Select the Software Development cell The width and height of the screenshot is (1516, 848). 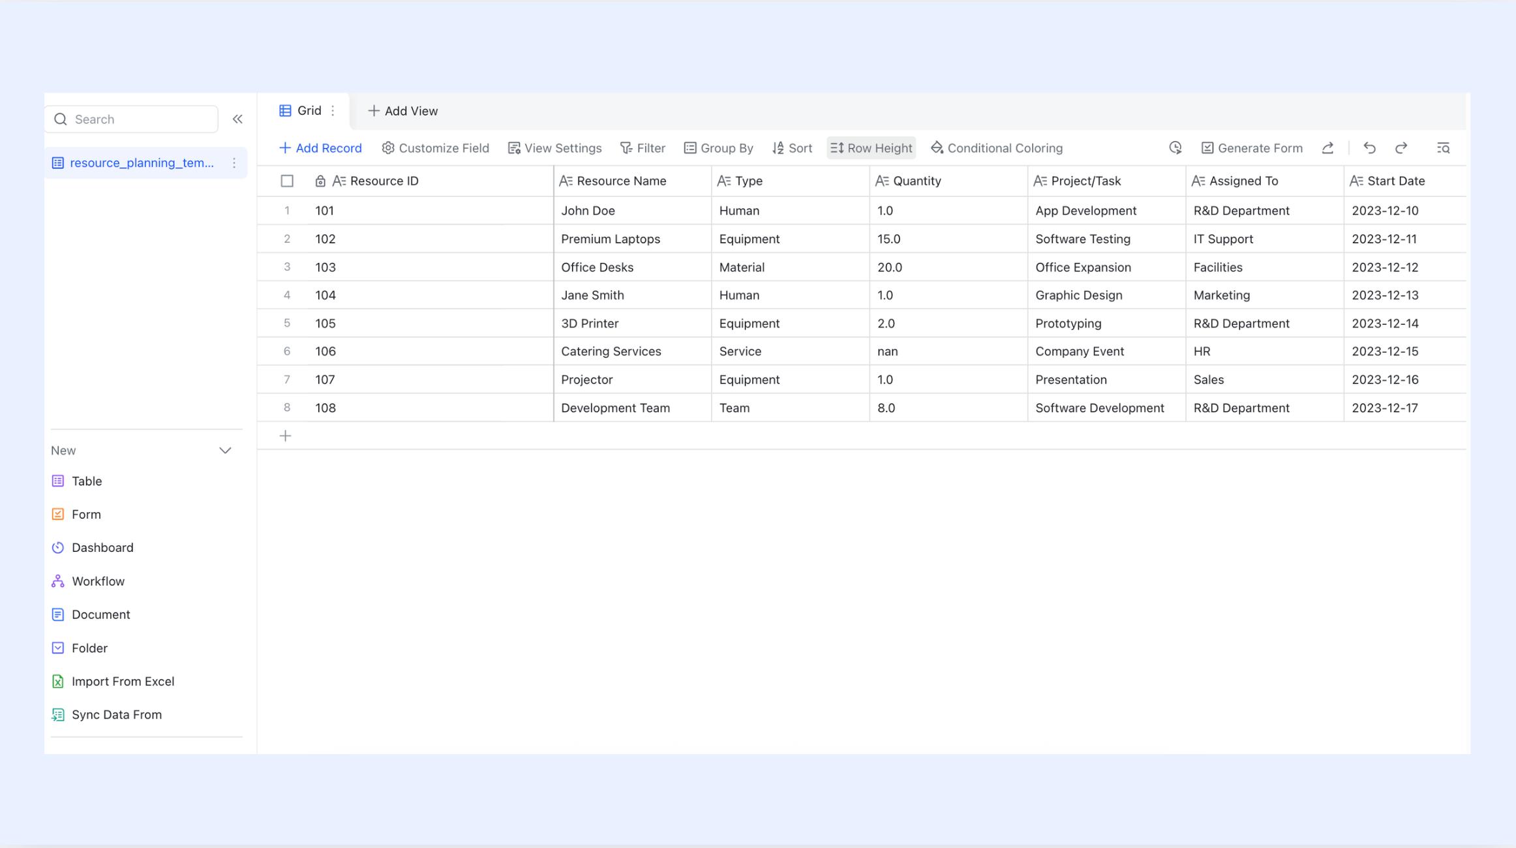1107,408
